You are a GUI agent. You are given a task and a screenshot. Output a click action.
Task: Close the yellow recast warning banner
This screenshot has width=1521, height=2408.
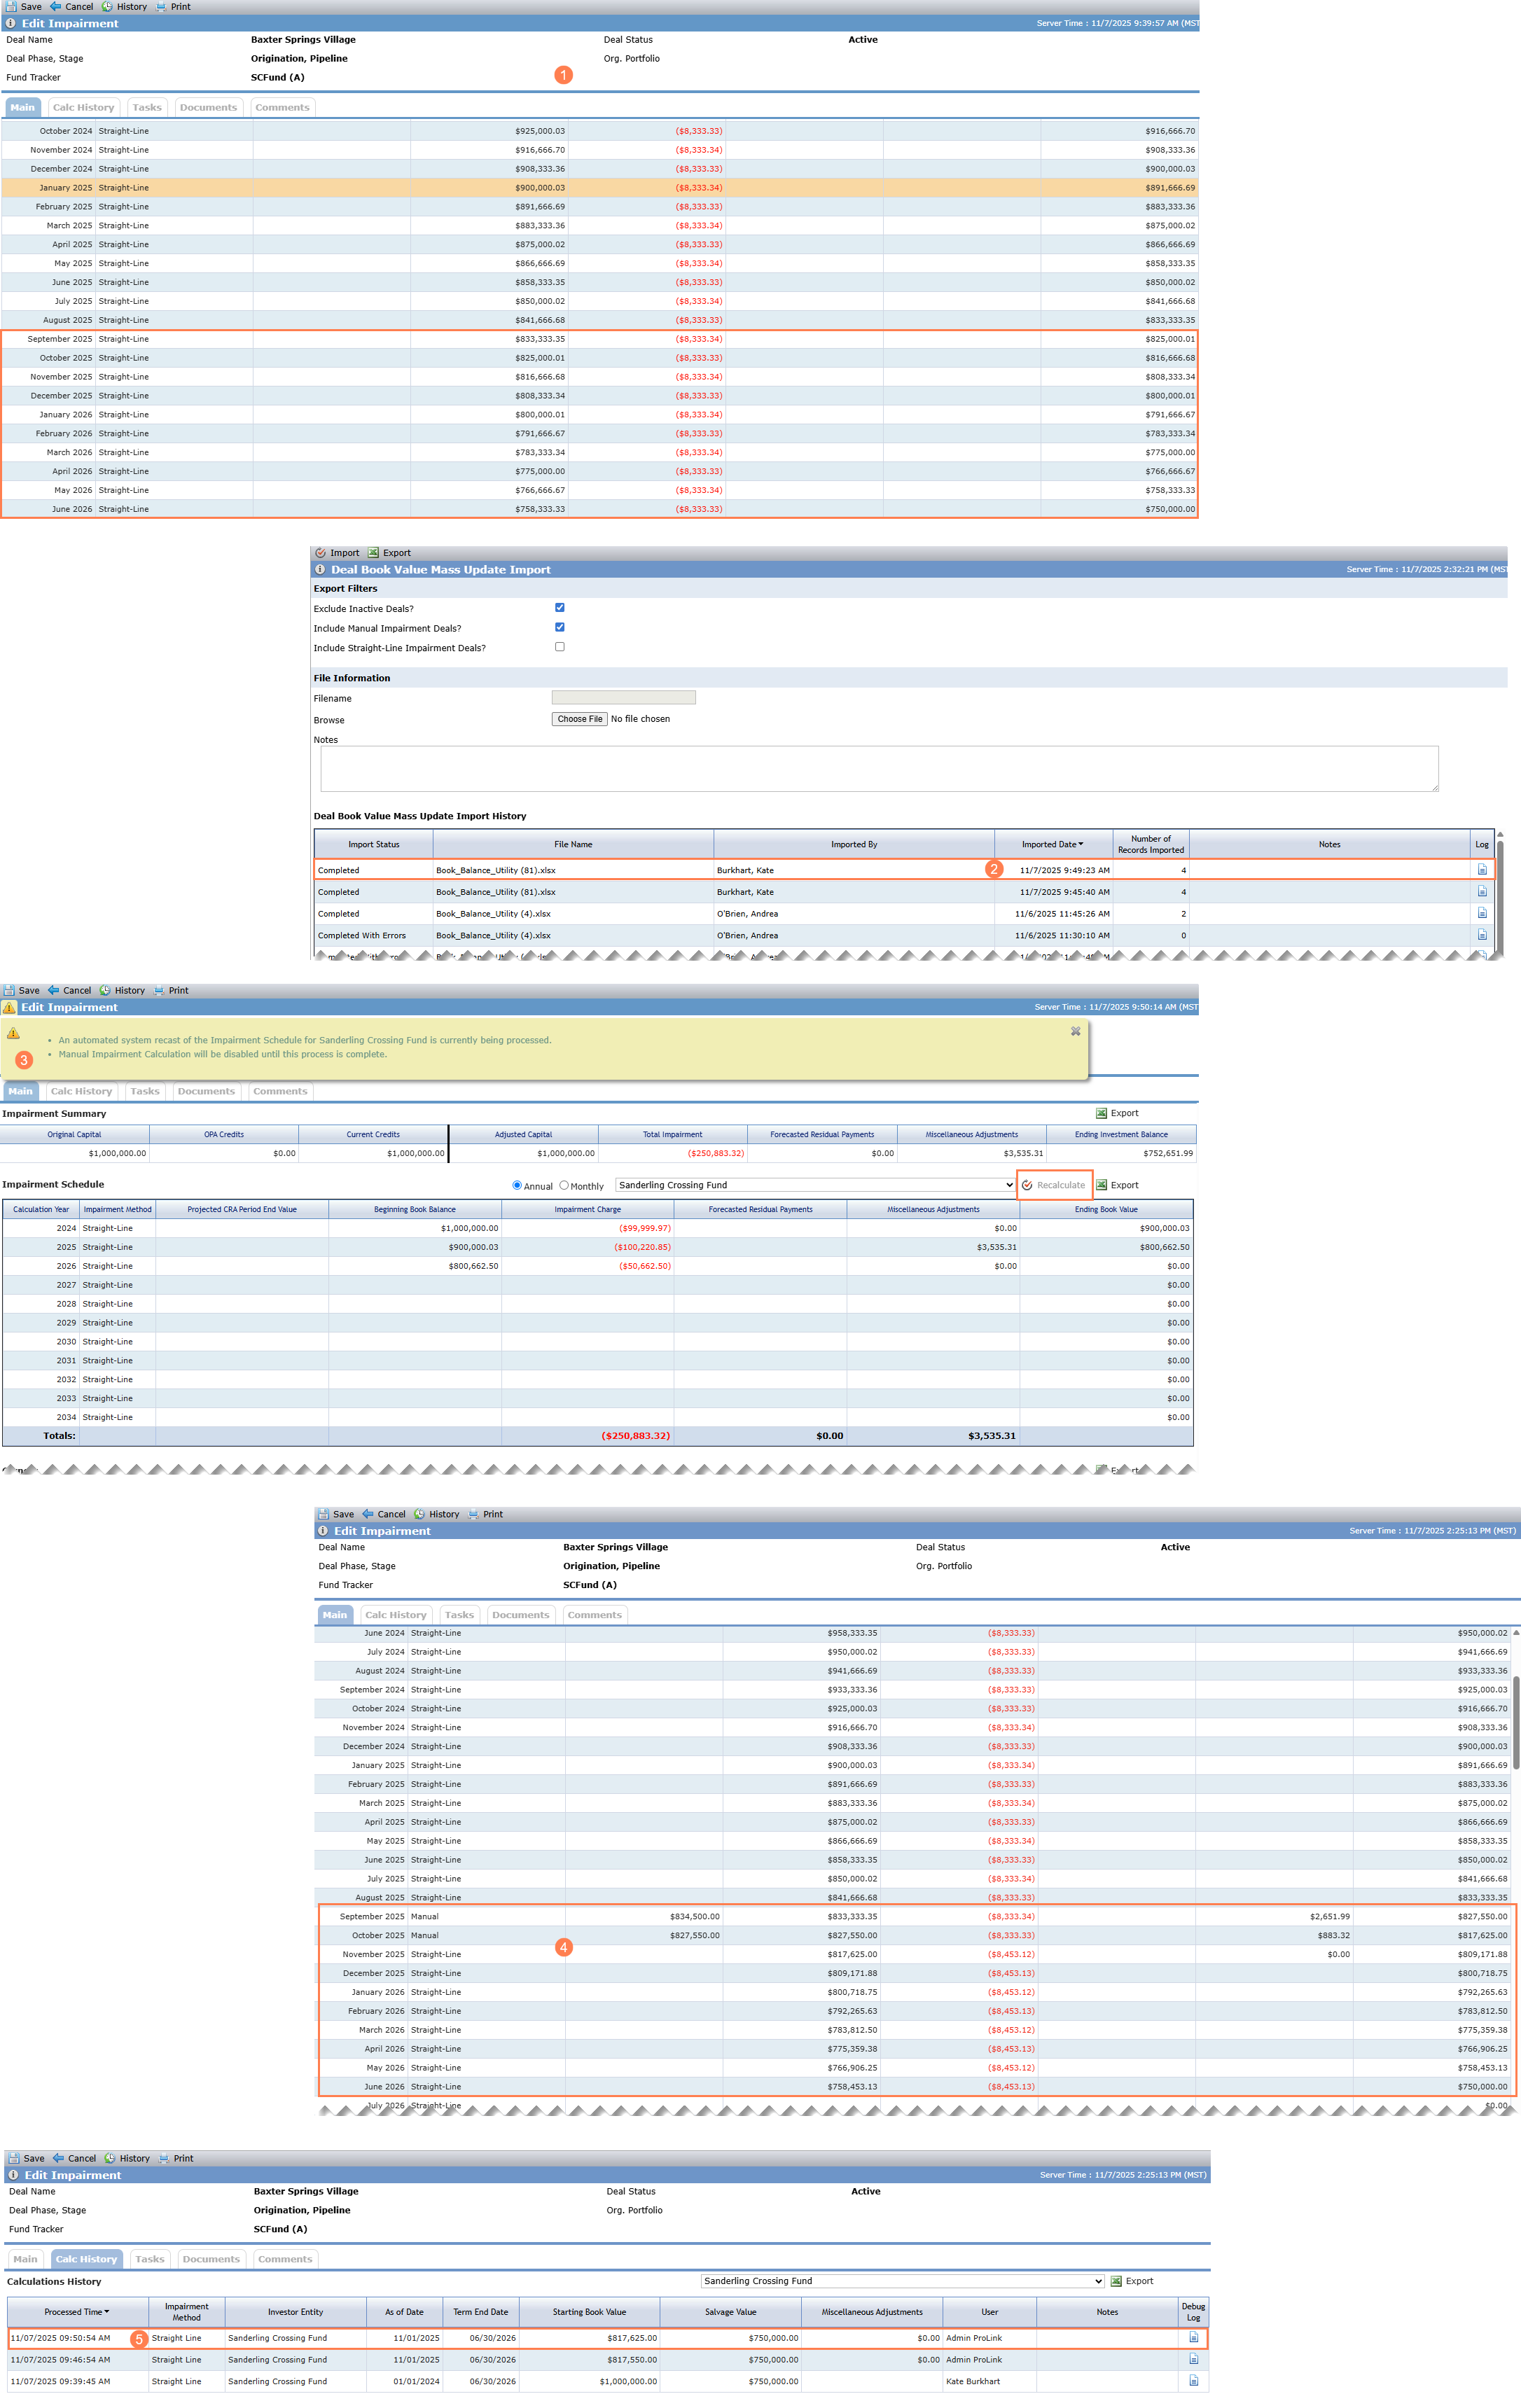[x=1076, y=1031]
